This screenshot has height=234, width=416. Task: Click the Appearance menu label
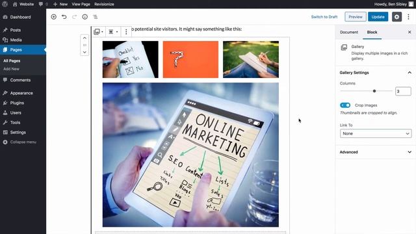[21, 93]
